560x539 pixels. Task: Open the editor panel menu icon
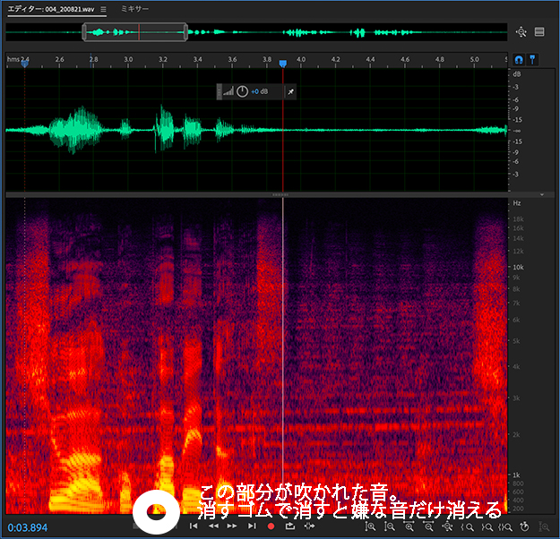(103, 8)
